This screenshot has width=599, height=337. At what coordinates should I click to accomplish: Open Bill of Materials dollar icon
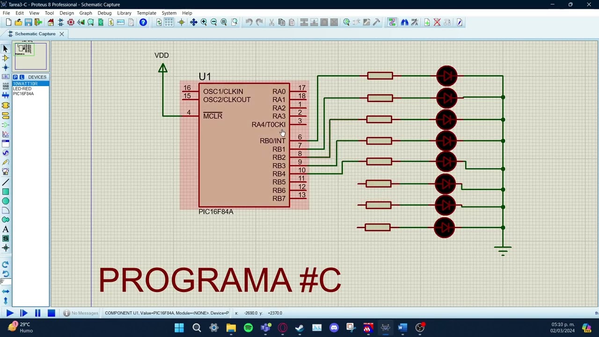(111, 22)
